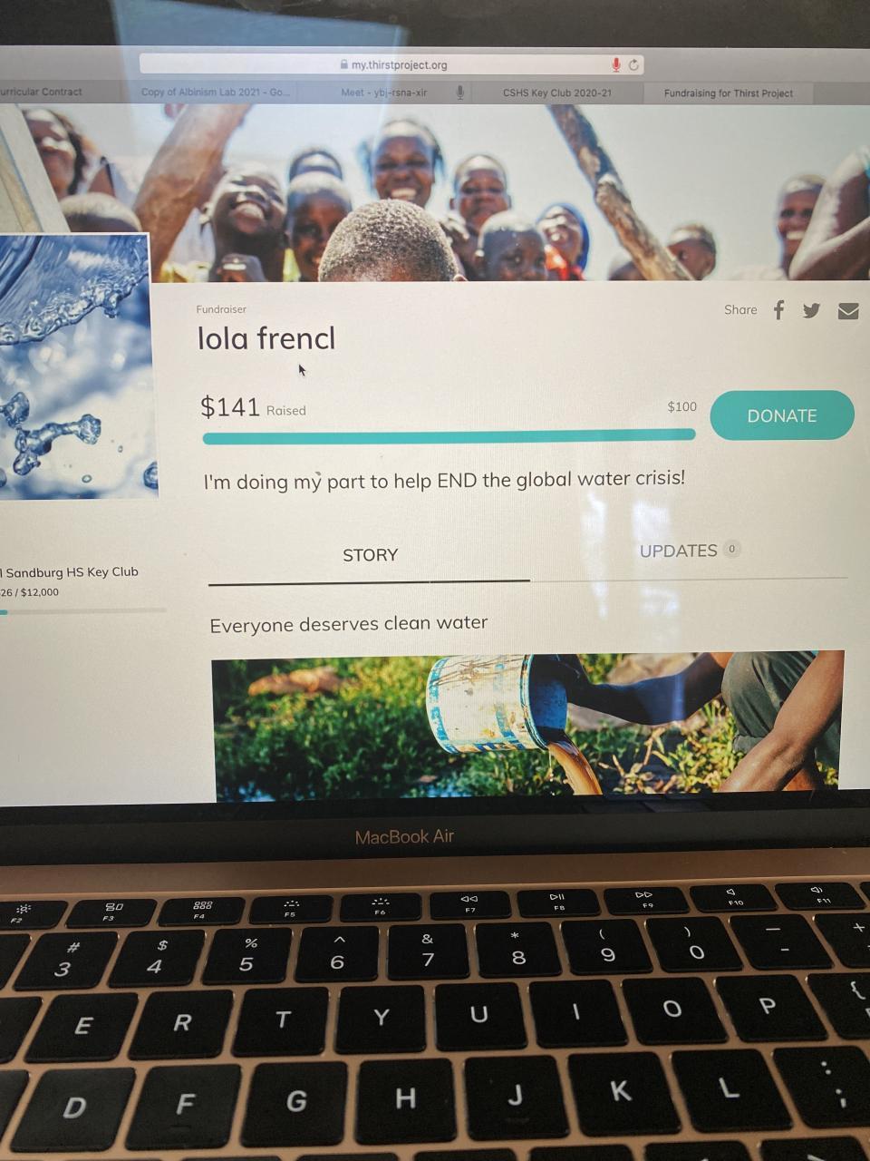
Task: Click the water splash profile image
Action: point(75,366)
